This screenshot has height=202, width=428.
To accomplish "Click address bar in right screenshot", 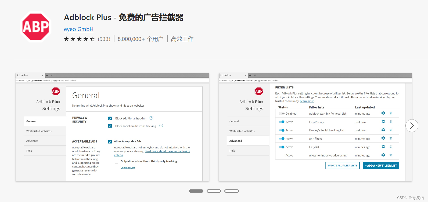I will point(315,80).
